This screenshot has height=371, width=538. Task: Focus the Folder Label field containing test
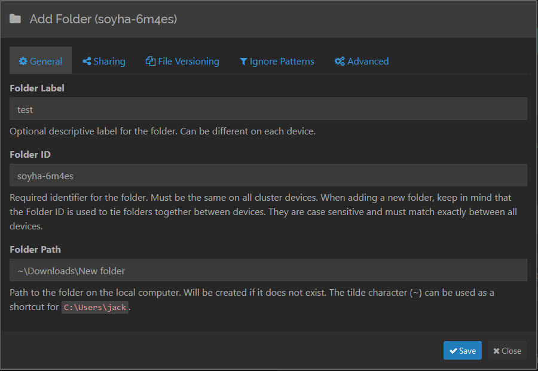268,109
